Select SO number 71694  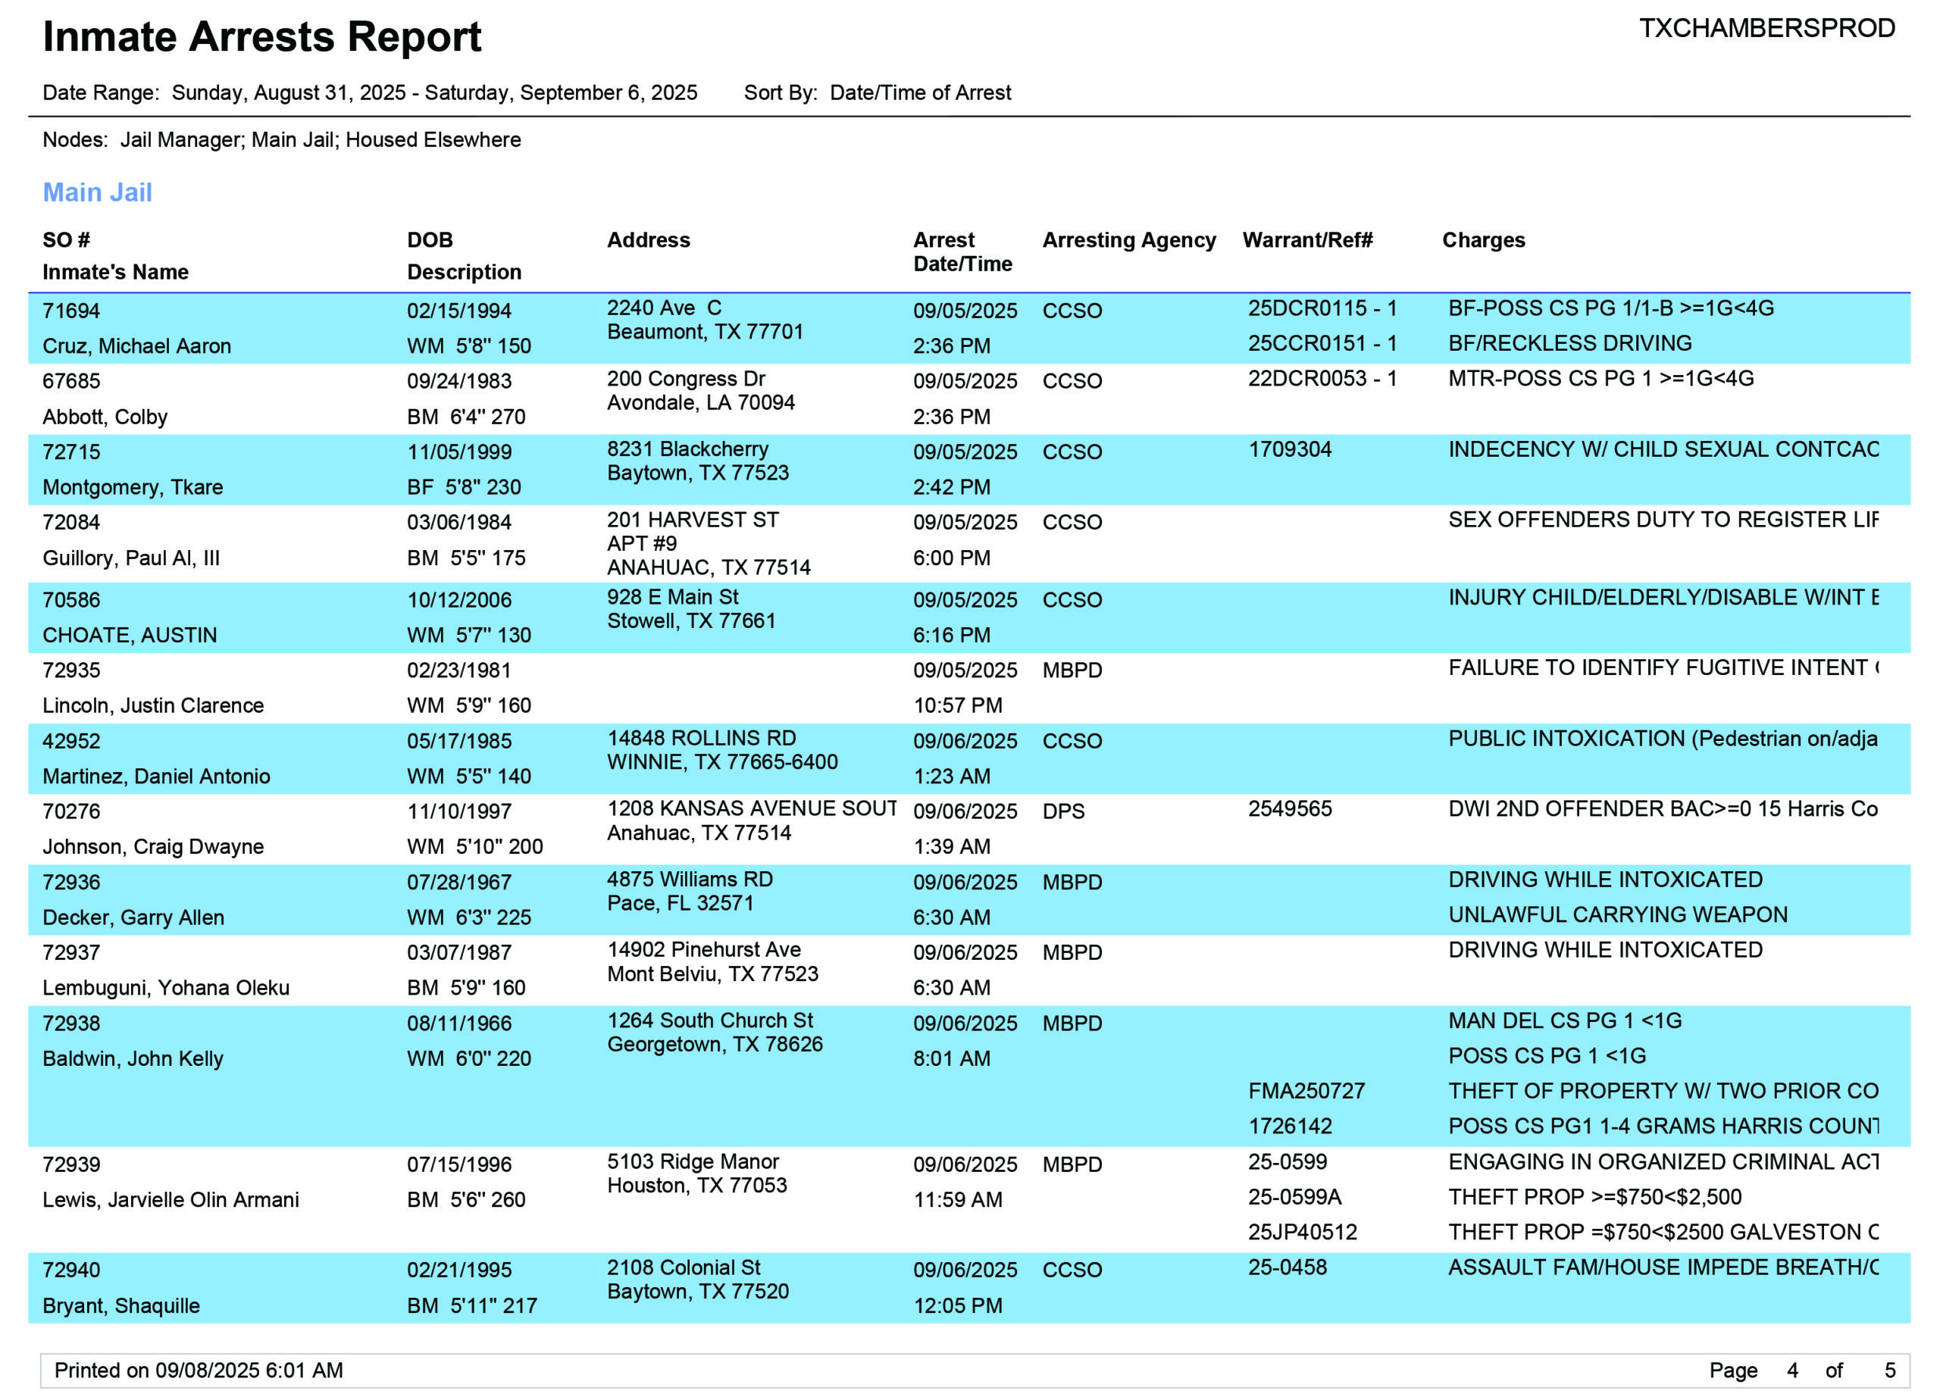click(72, 311)
